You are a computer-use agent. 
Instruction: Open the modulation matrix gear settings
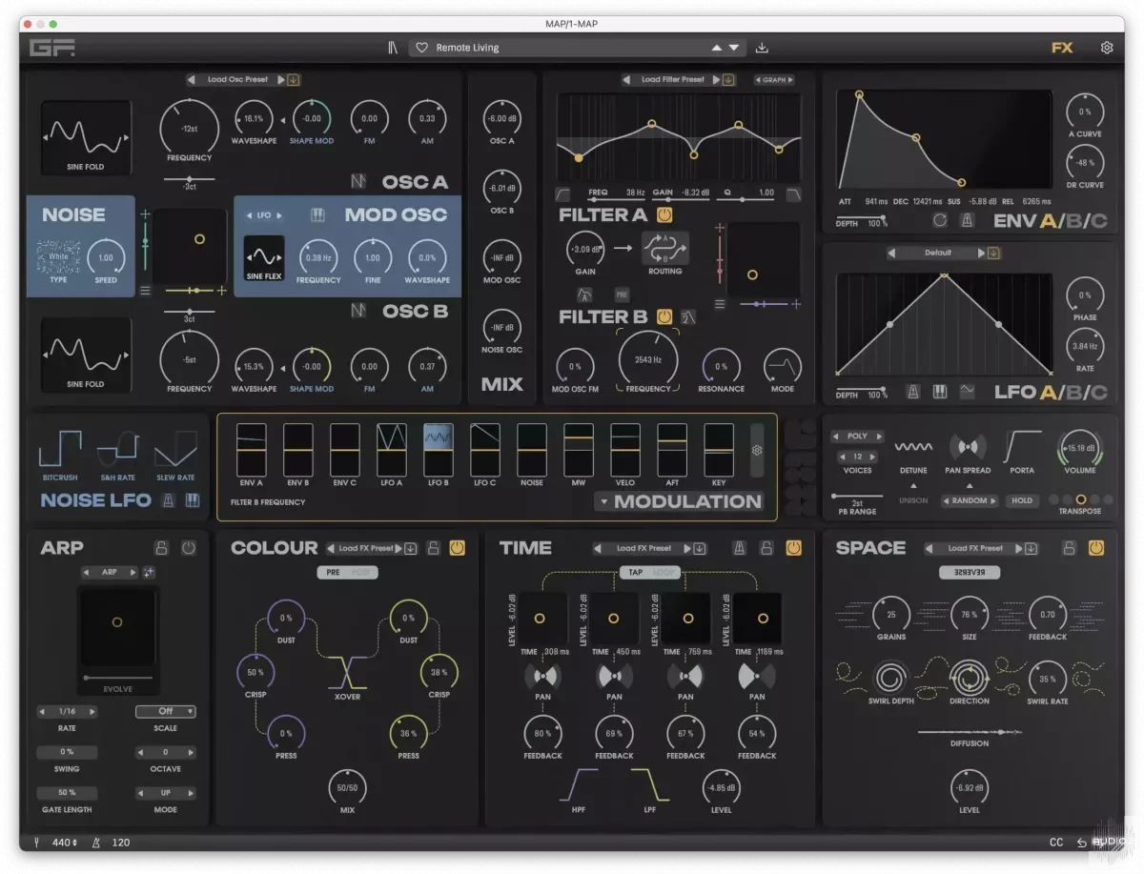[x=757, y=451]
